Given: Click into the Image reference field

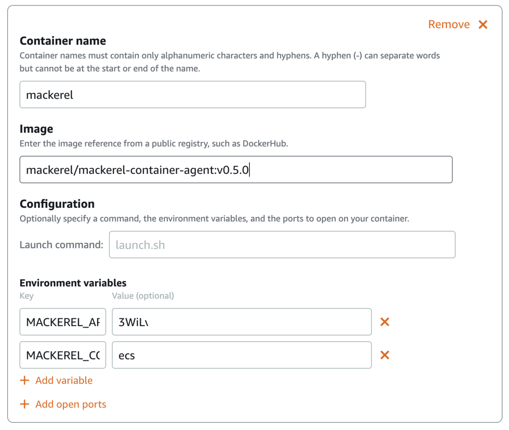Looking at the screenshot, I should coord(236,170).
